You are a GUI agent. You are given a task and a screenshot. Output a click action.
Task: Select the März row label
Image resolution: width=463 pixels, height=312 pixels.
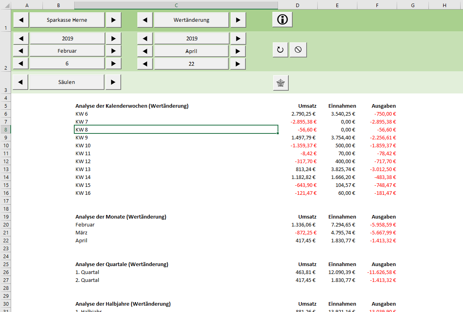pos(176,232)
